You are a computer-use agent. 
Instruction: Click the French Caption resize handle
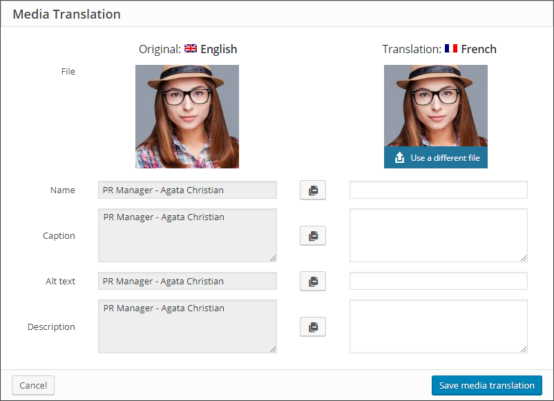(x=524, y=258)
